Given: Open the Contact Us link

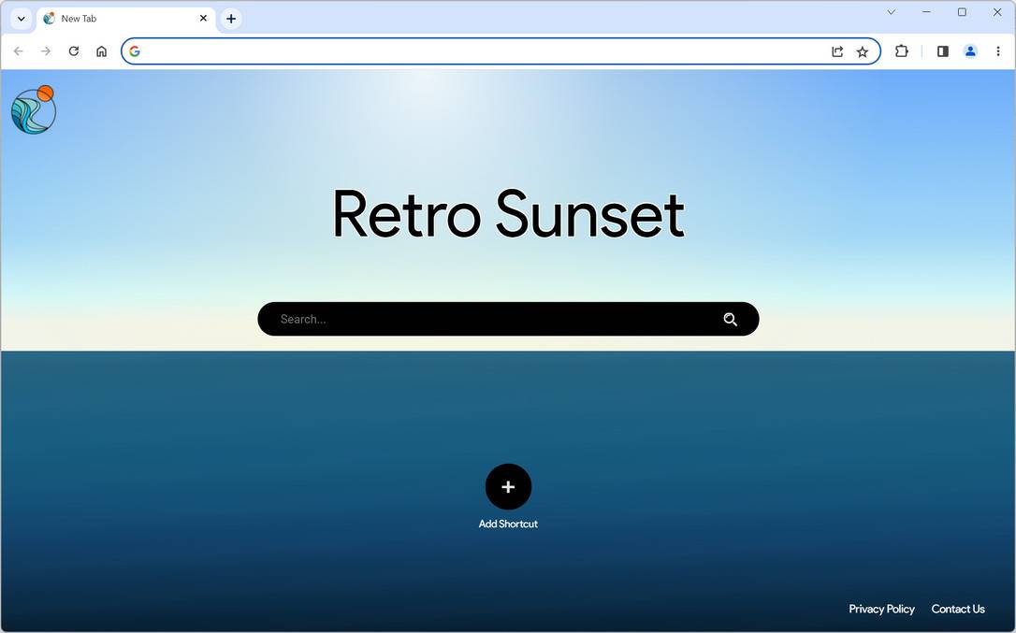Looking at the screenshot, I should point(958,609).
